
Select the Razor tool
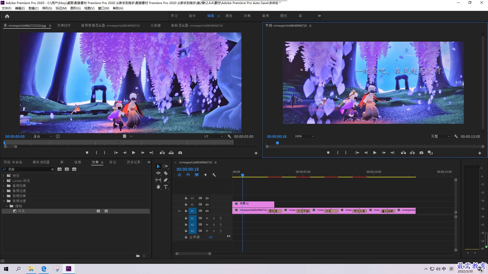coord(165,173)
